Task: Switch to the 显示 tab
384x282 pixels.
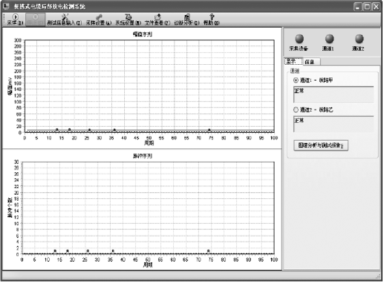Action: (293, 61)
